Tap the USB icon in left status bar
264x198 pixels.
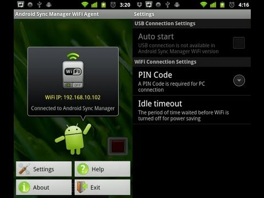40,4
